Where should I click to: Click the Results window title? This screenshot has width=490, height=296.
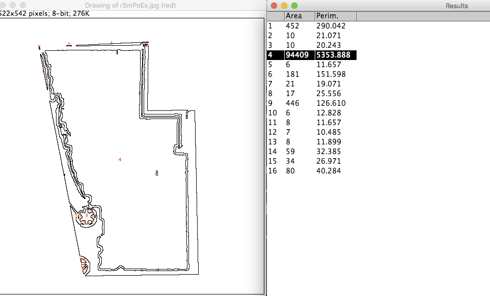(456, 6)
